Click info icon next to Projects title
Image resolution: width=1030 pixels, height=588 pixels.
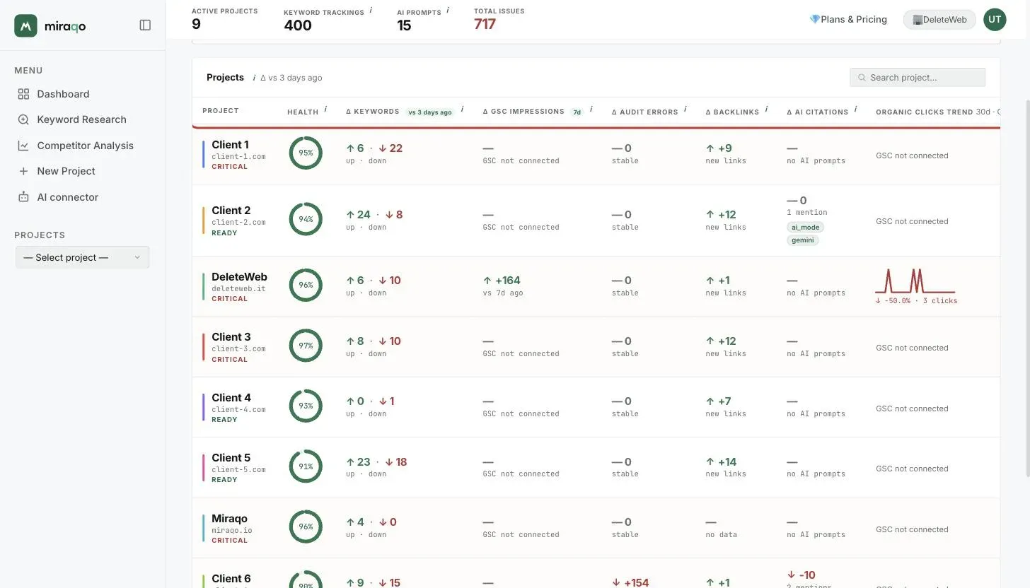click(254, 78)
